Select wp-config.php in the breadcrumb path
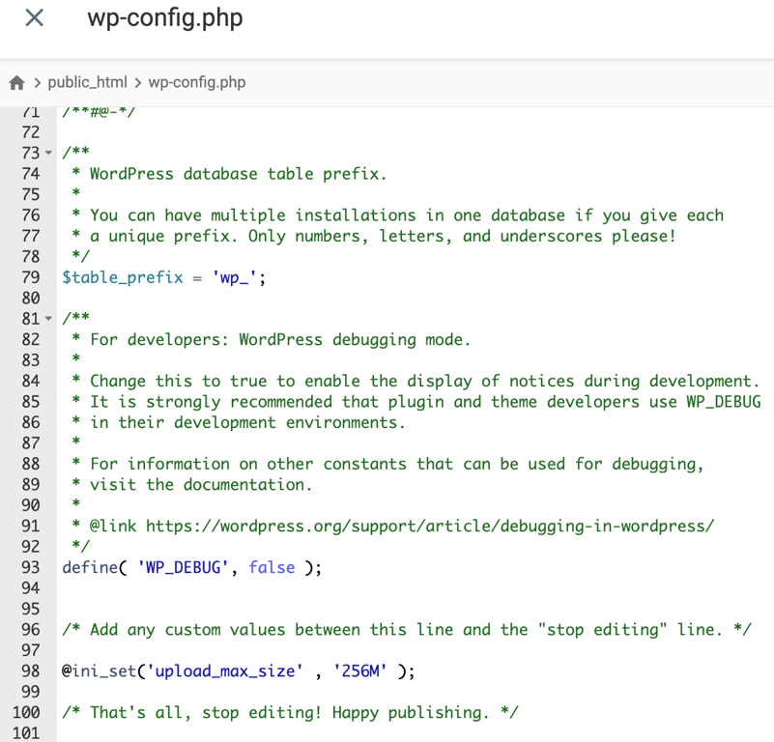 tap(197, 82)
